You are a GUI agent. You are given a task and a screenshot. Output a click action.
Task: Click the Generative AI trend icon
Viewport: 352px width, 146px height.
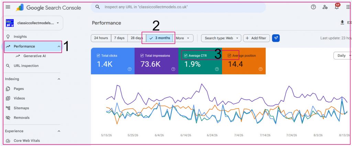click(18, 56)
